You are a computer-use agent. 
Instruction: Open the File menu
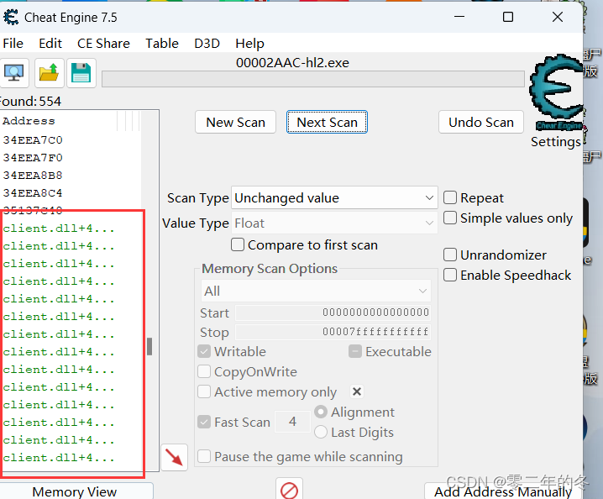pos(13,44)
